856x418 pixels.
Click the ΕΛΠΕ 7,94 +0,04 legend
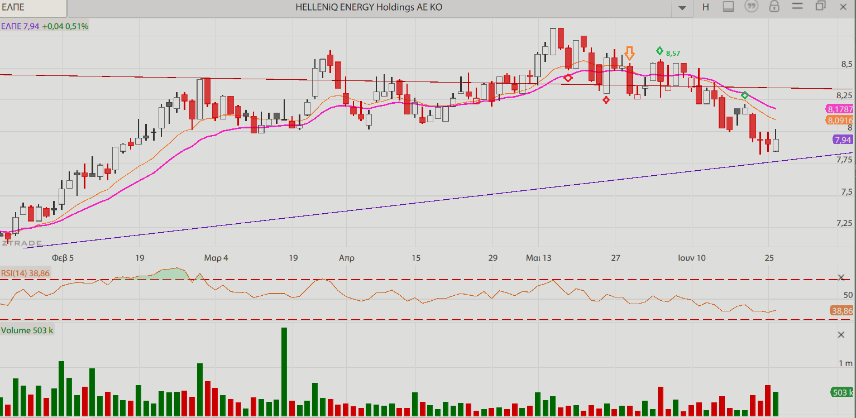click(x=45, y=26)
